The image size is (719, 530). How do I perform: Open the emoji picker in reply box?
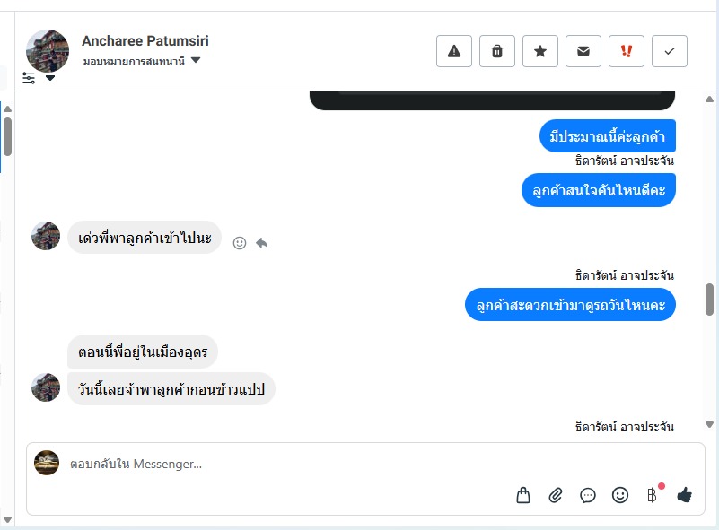620,494
